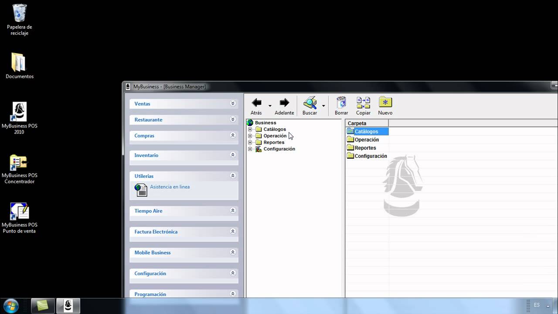Click the Carpeta column header
Screen dimensions: 558x314
367,123
